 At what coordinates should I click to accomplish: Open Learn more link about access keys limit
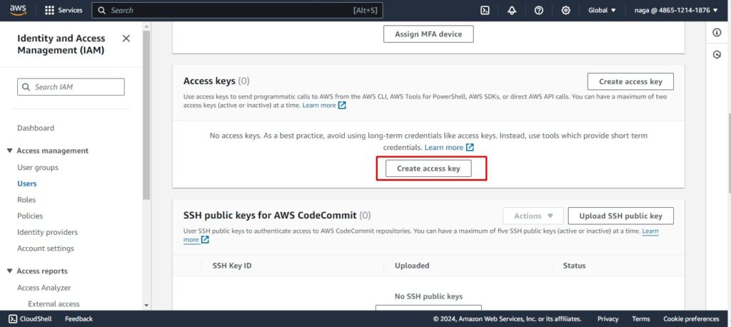point(324,106)
